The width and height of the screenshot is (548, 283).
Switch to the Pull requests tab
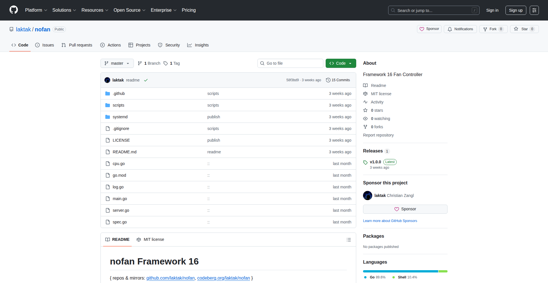(x=77, y=45)
